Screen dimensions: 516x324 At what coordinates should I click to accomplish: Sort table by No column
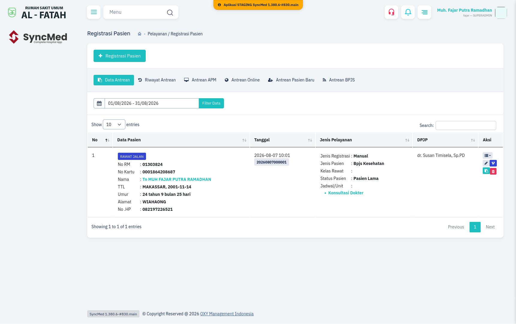click(x=100, y=140)
